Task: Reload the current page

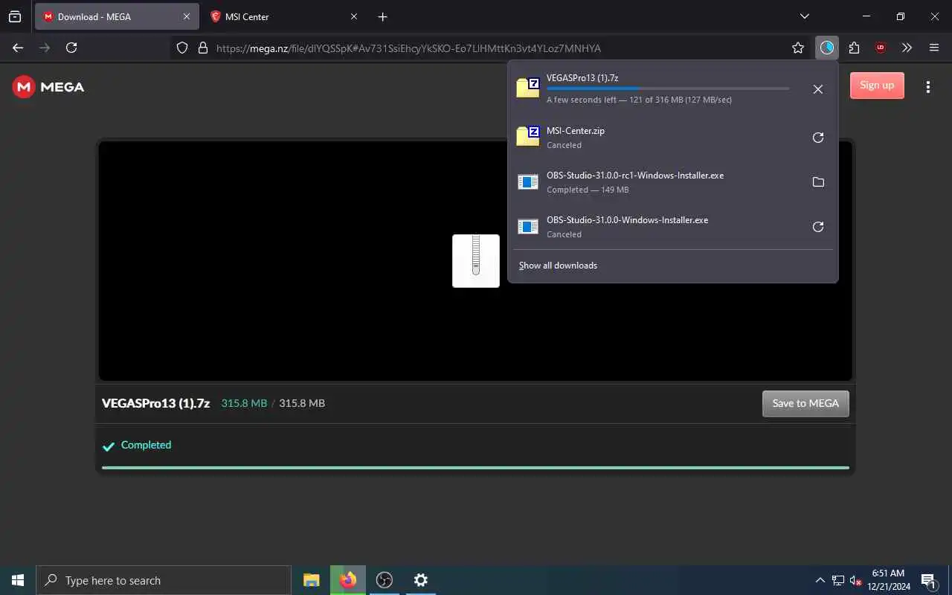Action: (x=71, y=48)
